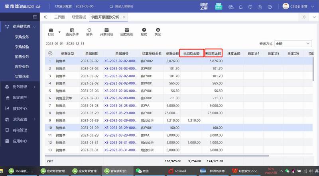
Task: Expand 系统设置 in the sidebar
Action: coord(21,119)
